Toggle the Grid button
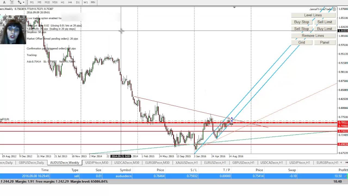 302,42
